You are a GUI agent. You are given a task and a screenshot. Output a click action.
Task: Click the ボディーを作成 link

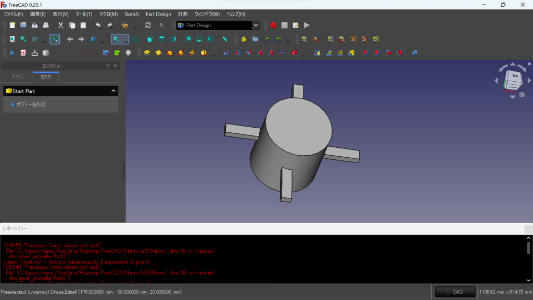(x=31, y=104)
